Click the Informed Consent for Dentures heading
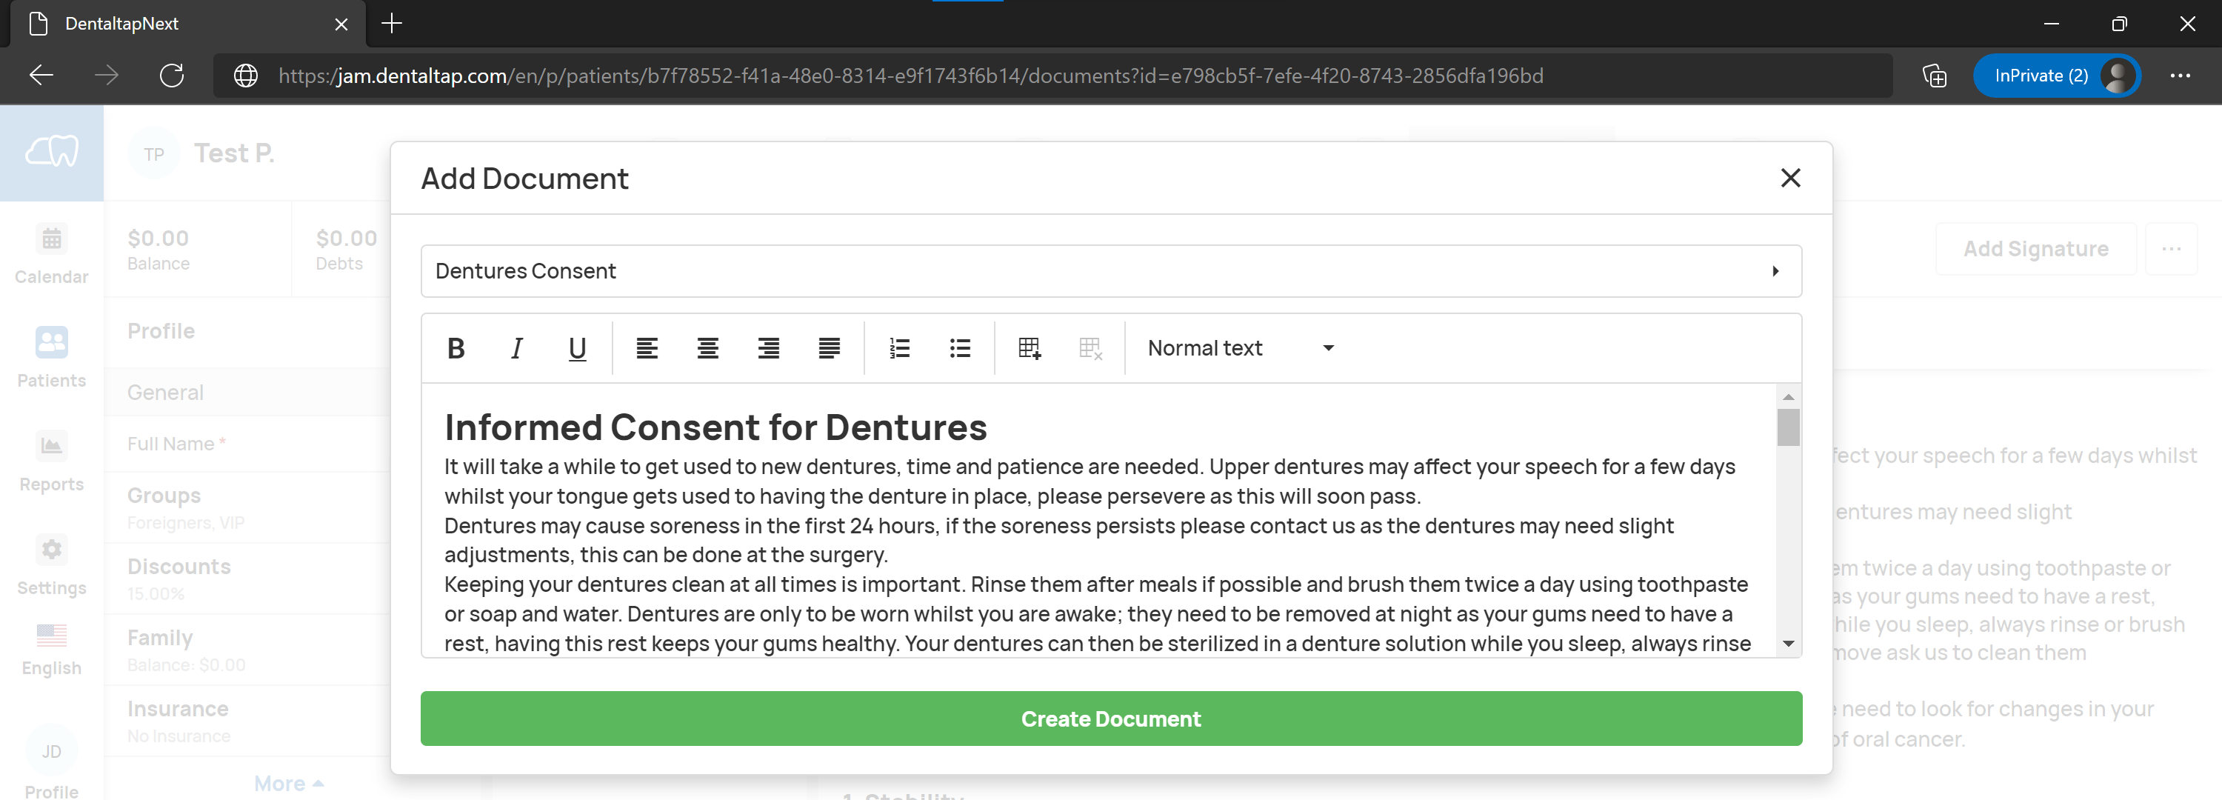Viewport: 2222px width, 800px height. click(x=715, y=427)
